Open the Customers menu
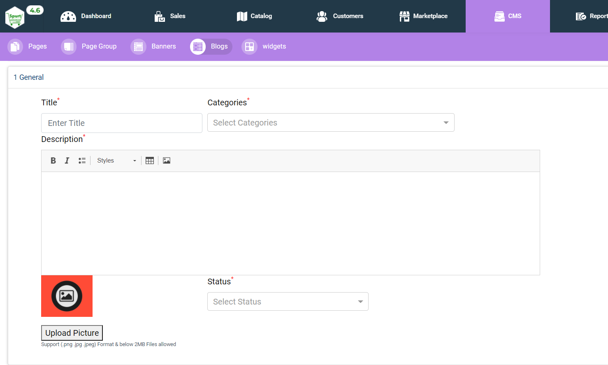This screenshot has width=608, height=365. coord(348,16)
